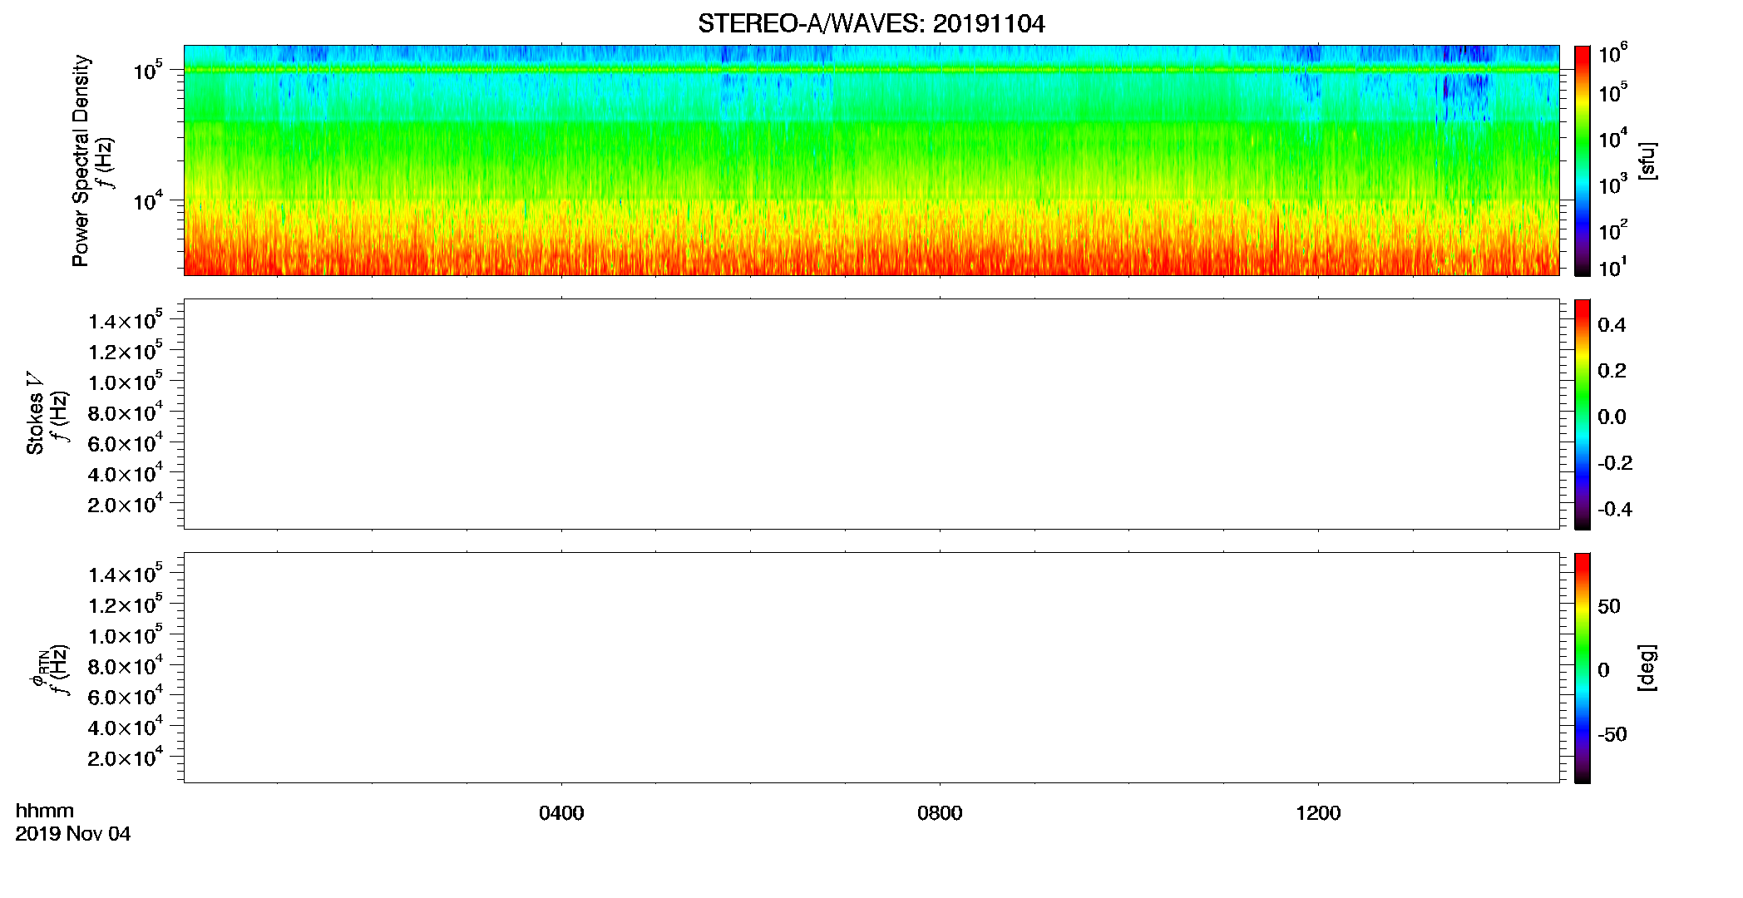Click the 0400 time axis label
1743x898 pixels.
click(561, 813)
